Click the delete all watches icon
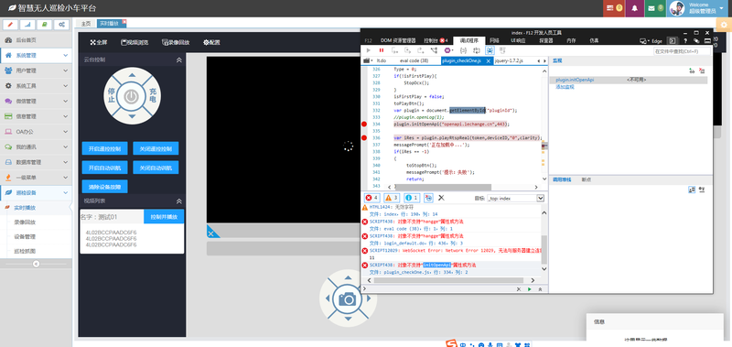 (x=702, y=70)
